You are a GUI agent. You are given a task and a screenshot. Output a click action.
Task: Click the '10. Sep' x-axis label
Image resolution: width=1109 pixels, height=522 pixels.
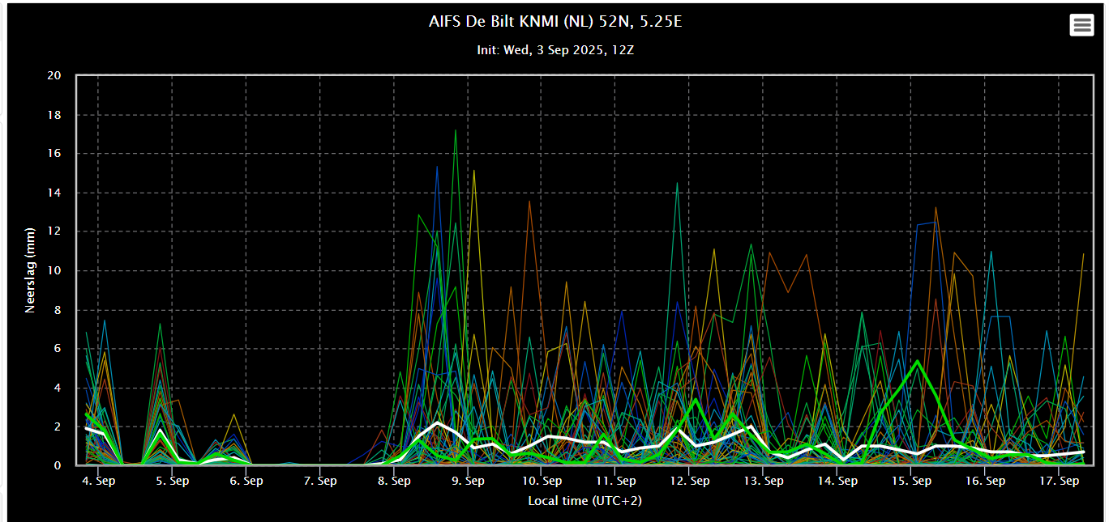[x=542, y=481]
